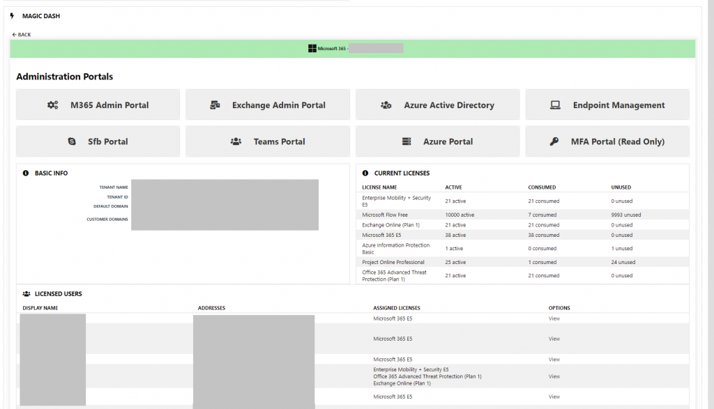Viewport: 714px width, 409px height.
Task: Select Microsoft 365 E5 in Current Licenses table
Action: [381, 236]
